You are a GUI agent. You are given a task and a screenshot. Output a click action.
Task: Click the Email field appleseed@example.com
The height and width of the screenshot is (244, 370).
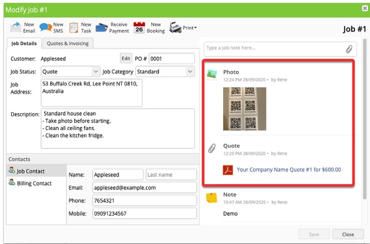click(x=145, y=188)
